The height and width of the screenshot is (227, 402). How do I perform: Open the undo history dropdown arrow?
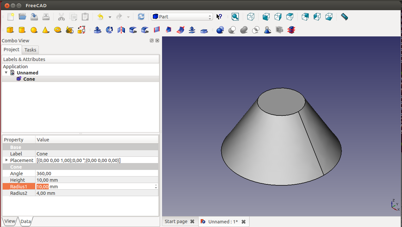point(110,17)
